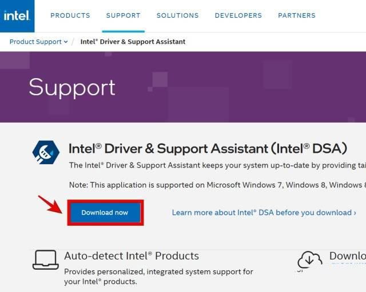Click the cloud download icon

click(309, 259)
